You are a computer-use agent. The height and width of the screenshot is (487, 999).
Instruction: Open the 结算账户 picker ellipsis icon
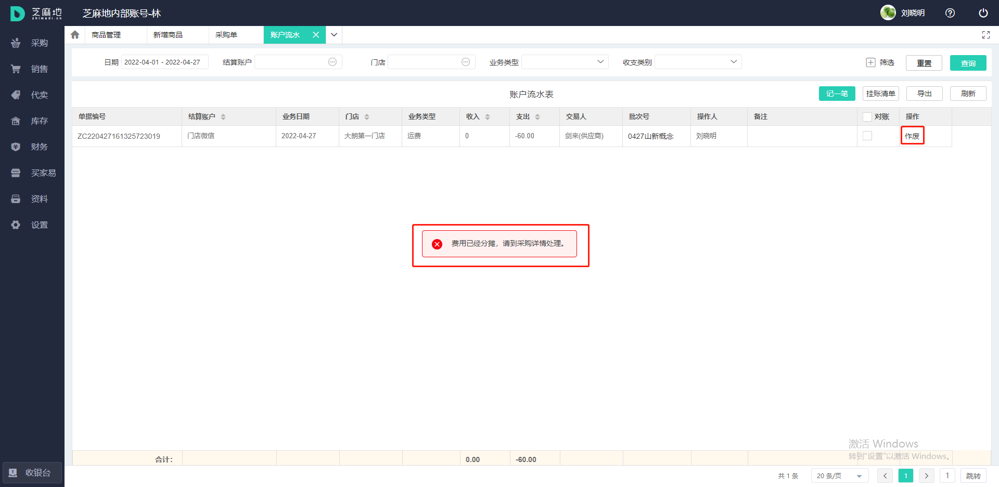(x=332, y=62)
